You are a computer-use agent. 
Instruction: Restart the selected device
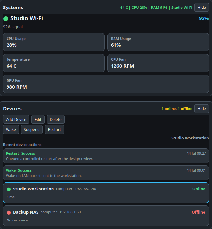coord(54,130)
